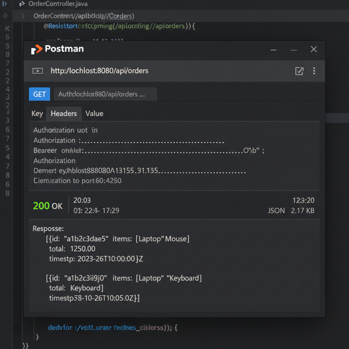
Task: Click the second dash window button in the Postman title bar
Action: click(294, 50)
